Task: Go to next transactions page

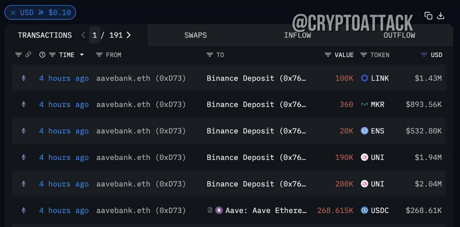Action: [129, 35]
